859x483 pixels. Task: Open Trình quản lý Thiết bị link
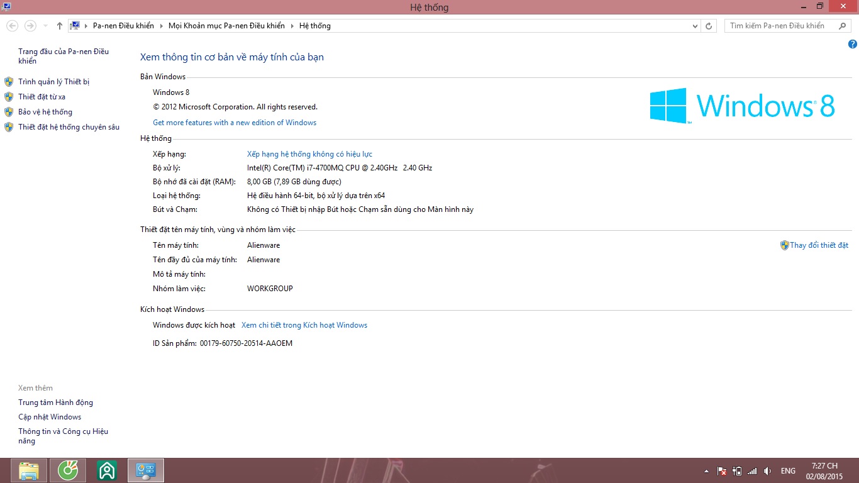54,82
